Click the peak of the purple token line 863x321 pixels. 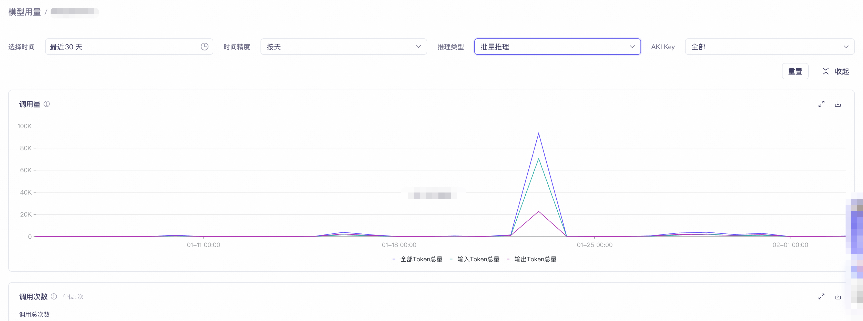538,134
